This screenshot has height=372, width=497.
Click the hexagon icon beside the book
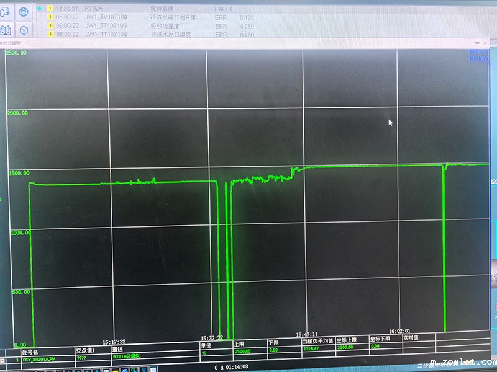click(24, 30)
